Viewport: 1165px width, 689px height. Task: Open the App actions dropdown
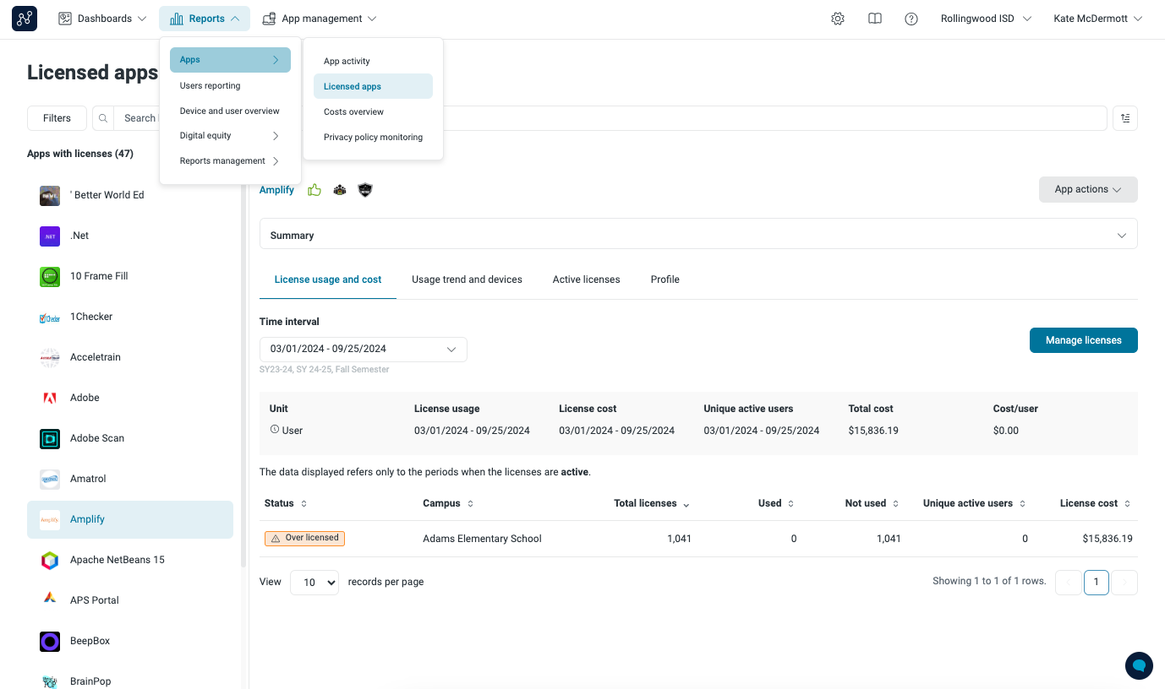[1088, 190]
